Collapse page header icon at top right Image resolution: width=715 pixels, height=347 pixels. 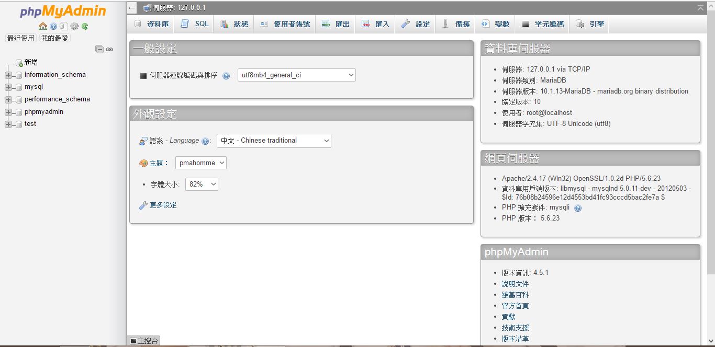[x=700, y=7]
